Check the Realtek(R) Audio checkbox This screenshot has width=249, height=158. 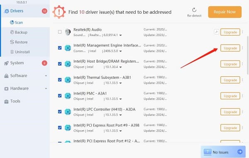click(60, 32)
